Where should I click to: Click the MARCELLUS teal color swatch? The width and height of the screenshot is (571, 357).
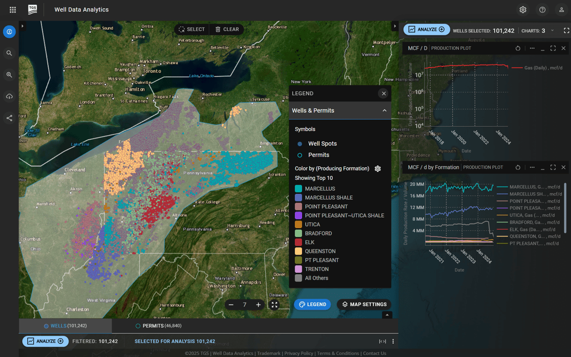298,189
